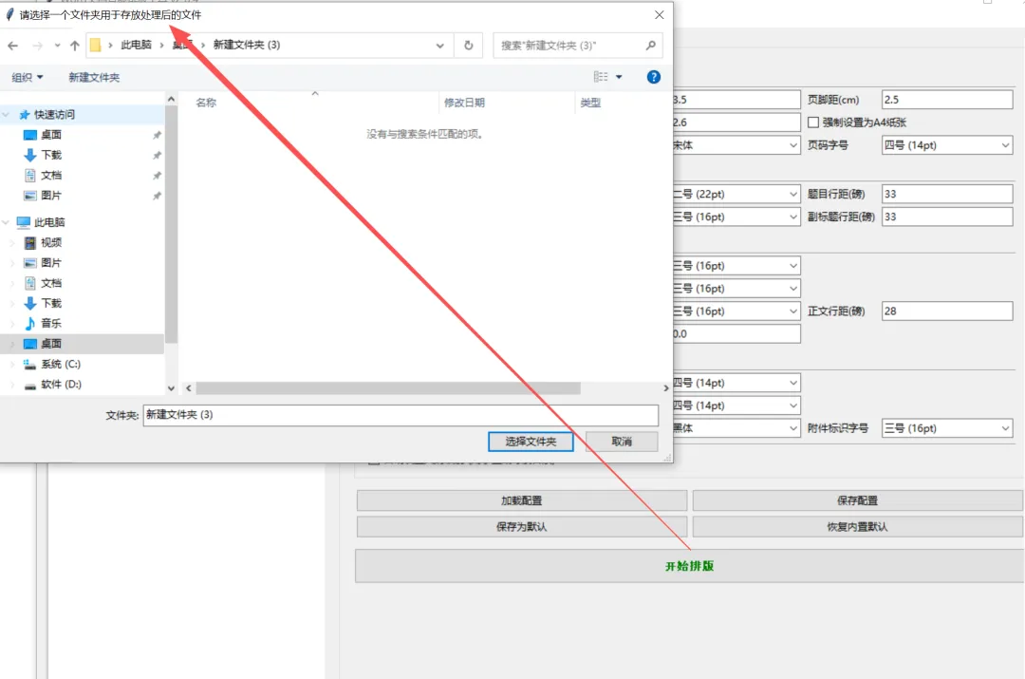The image size is (1025, 679).
Task: Click the navigation pane vertical scrollbar
Action: pos(171,224)
